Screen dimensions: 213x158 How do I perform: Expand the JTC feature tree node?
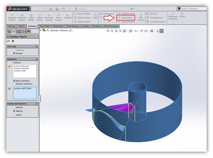coord(41,30)
